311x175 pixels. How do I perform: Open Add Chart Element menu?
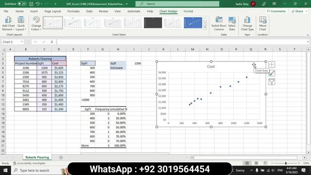[x=8, y=23]
